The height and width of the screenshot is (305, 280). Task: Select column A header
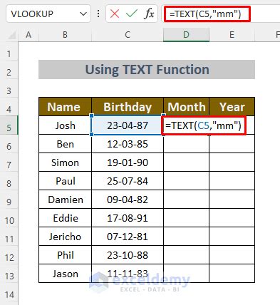[28, 35]
